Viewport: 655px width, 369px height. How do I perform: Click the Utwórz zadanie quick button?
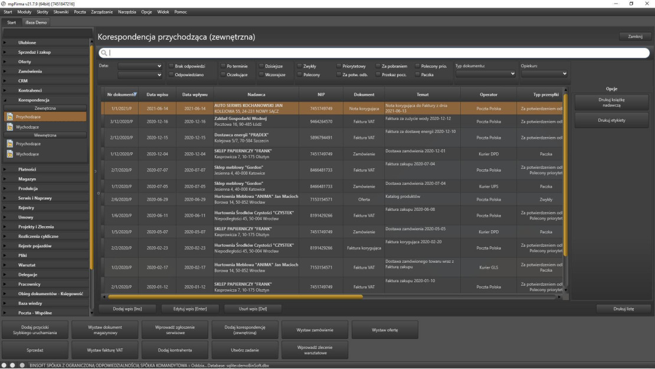(x=245, y=350)
